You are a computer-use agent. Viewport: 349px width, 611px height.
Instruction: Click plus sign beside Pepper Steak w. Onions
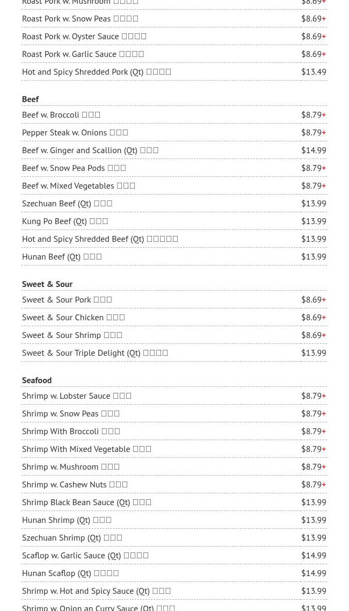pyautogui.click(x=324, y=132)
